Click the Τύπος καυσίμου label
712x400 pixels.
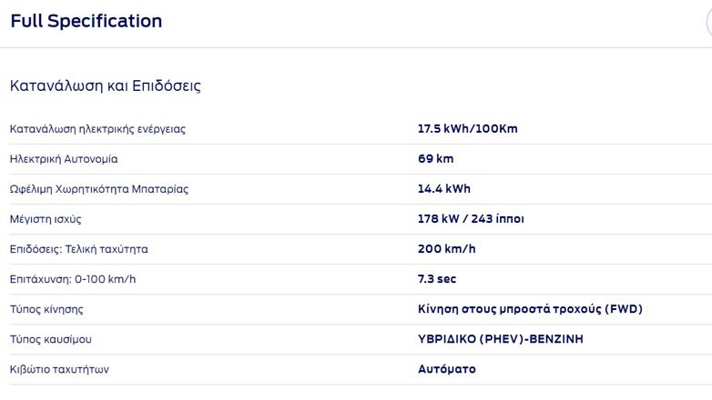point(51,339)
